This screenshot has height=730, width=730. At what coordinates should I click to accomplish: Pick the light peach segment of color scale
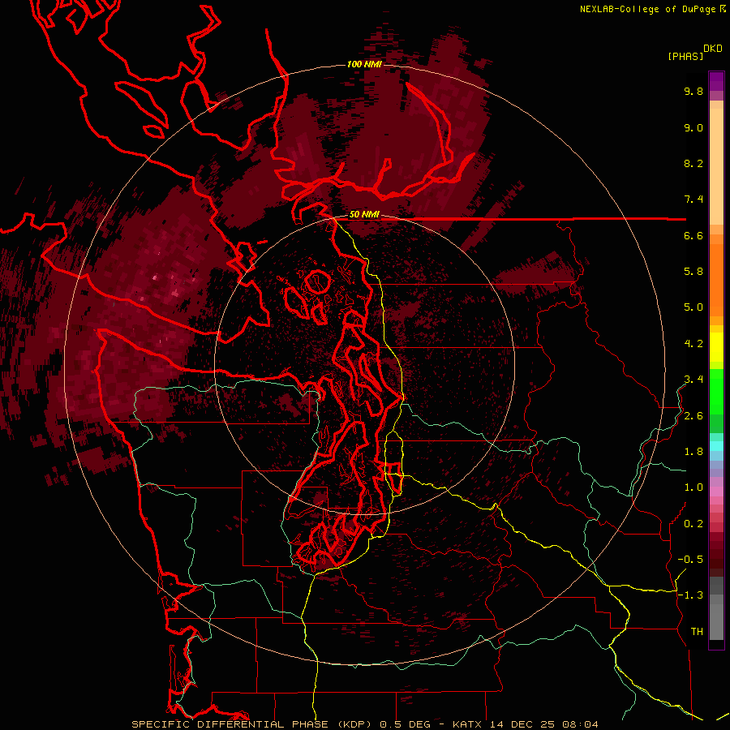716,166
